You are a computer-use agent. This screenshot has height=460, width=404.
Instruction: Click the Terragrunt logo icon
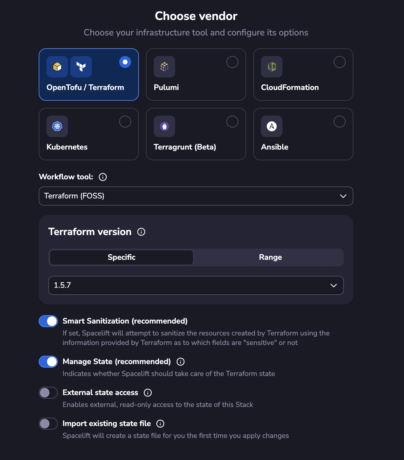click(x=164, y=126)
